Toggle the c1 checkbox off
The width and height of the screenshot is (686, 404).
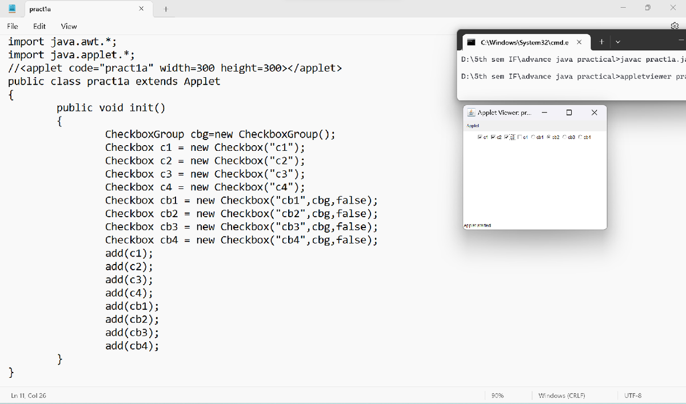[x=479, y=137]
